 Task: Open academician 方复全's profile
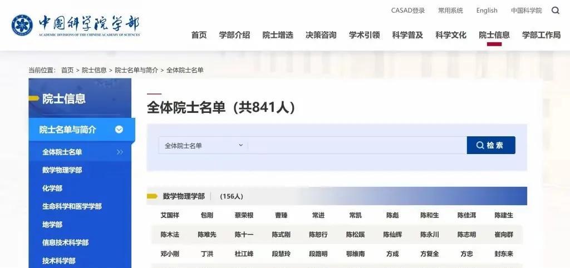(429, 254)
